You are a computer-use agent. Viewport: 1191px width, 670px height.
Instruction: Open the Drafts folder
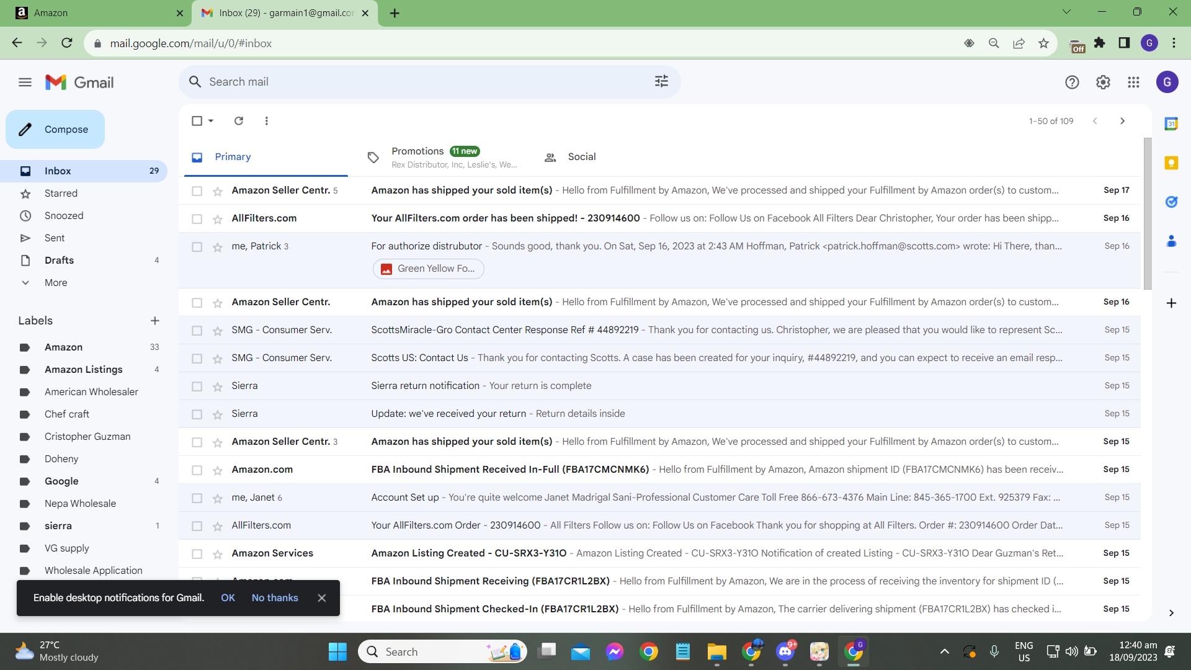coord(84,261)
